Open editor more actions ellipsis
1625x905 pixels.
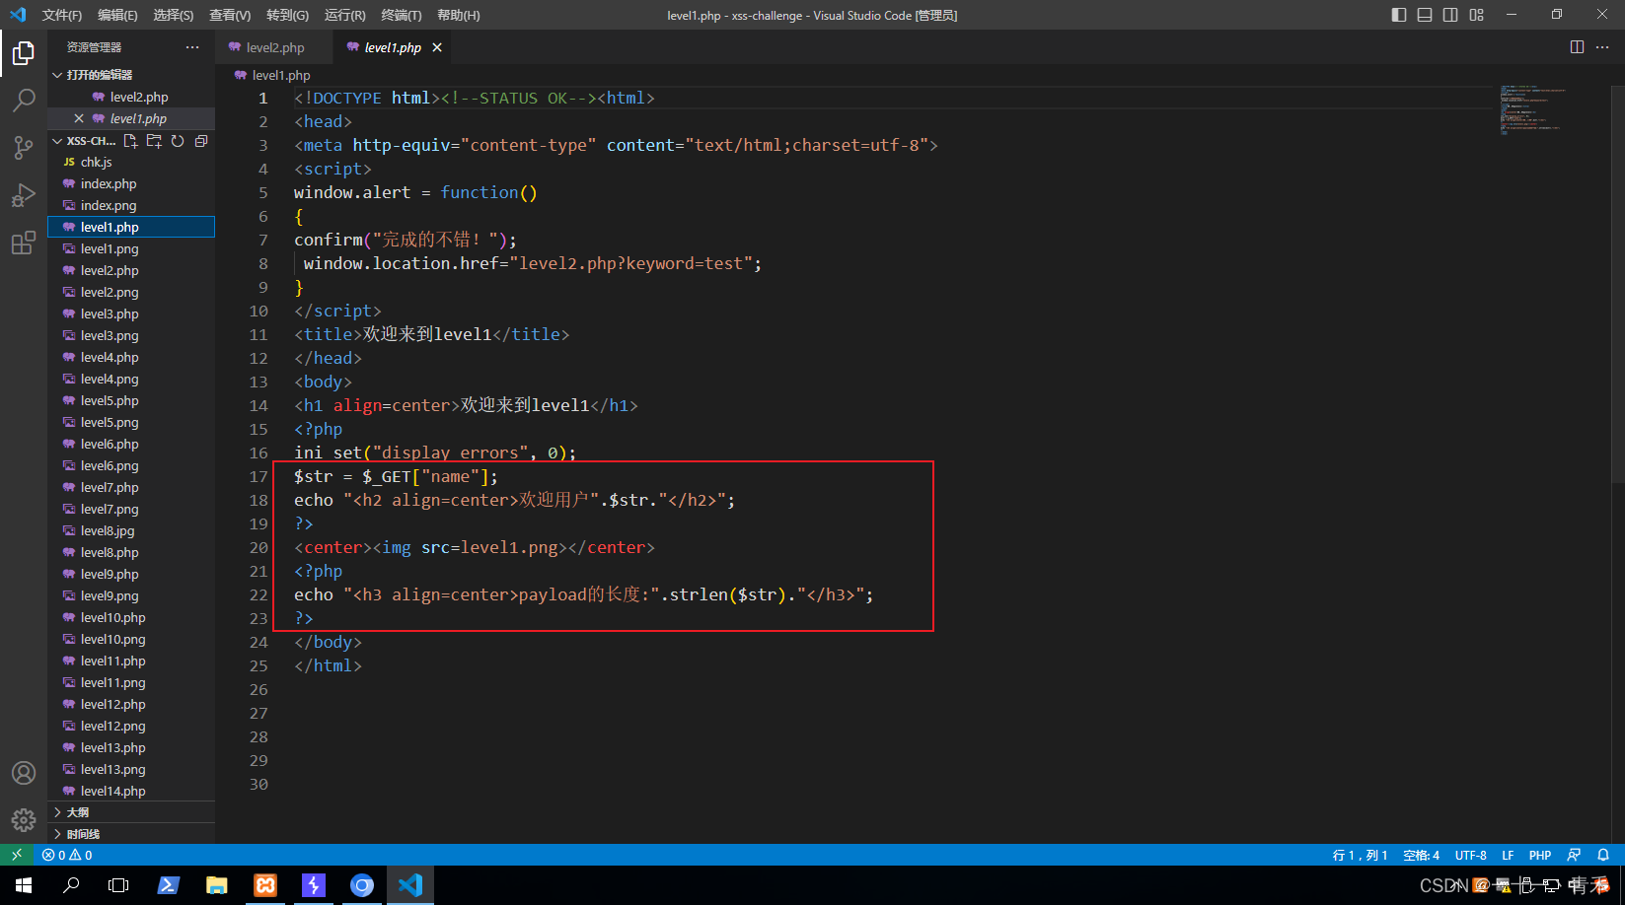coord(1602,47)
